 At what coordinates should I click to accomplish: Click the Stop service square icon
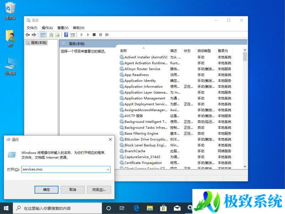94,35
